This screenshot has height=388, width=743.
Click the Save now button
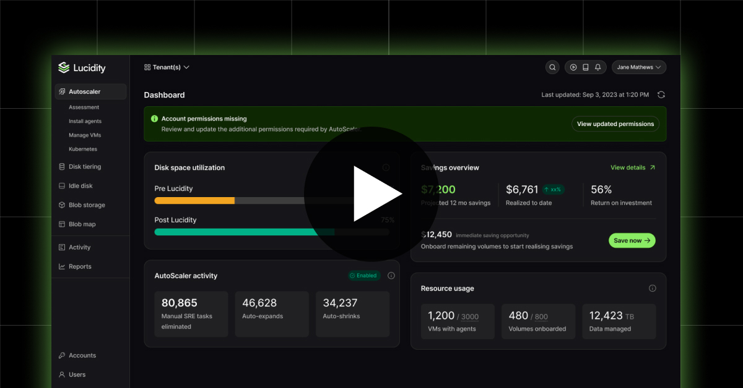[632, 240]
